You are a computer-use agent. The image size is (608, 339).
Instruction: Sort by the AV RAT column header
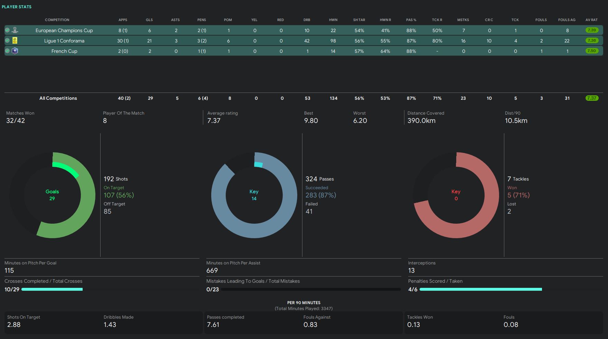click(591, 20)
